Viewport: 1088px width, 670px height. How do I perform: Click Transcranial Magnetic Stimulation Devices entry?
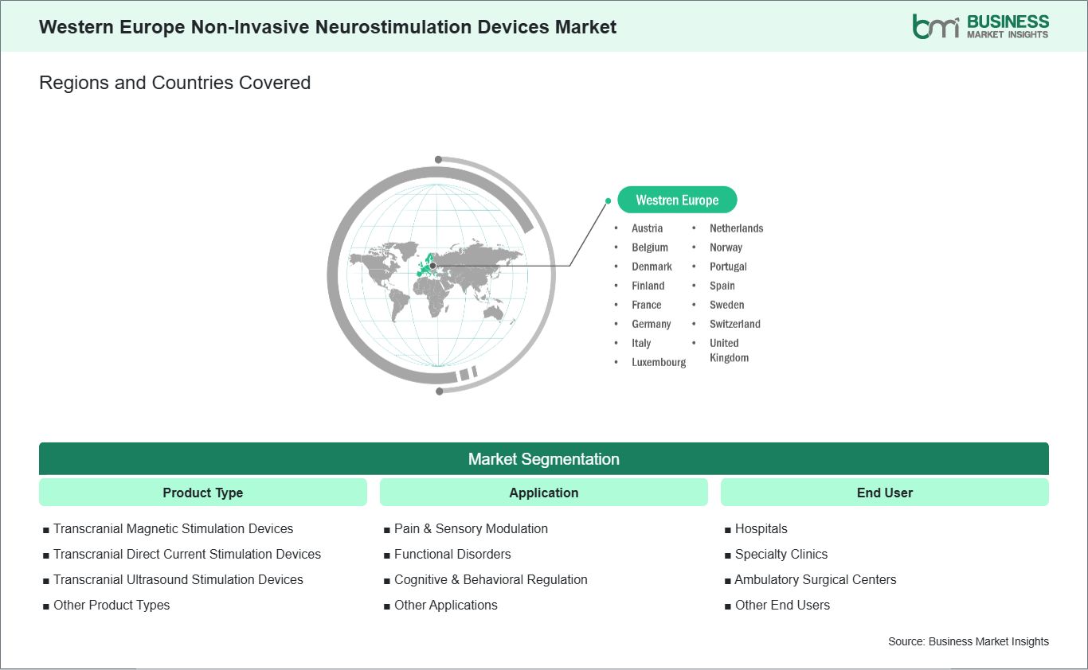[x=174, y=528]
